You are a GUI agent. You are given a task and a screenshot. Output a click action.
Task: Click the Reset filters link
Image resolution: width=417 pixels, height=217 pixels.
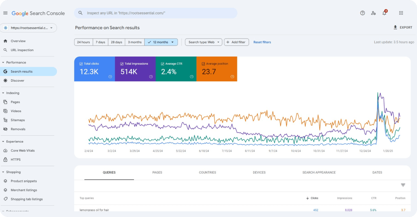(x=262, y=42)
